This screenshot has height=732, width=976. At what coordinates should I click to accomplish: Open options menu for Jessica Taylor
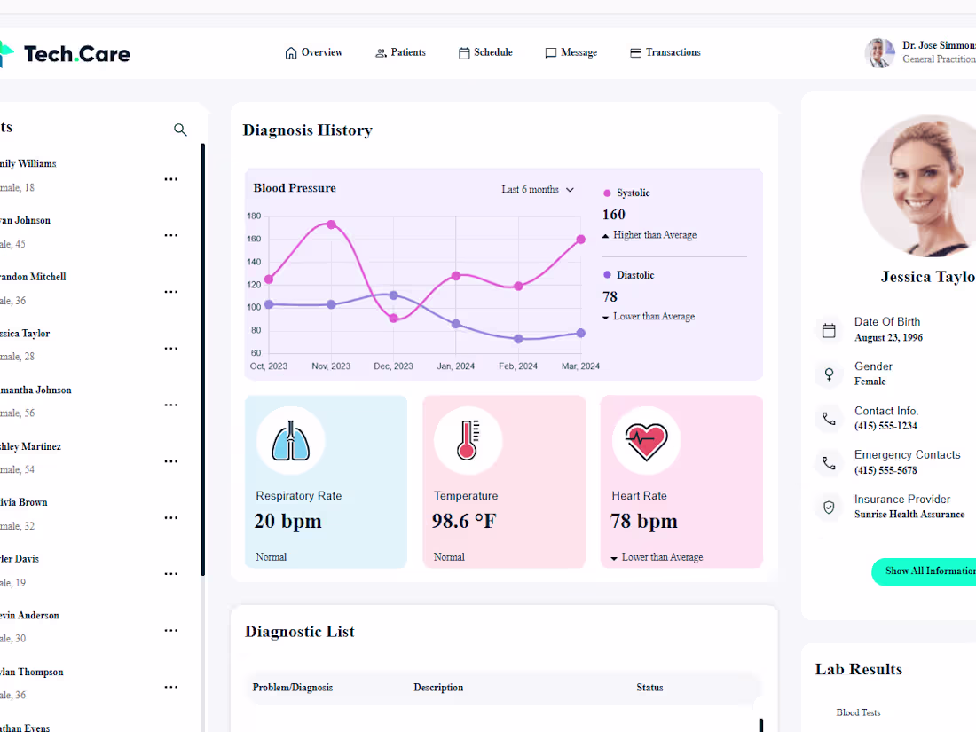(x=170, y=348)
